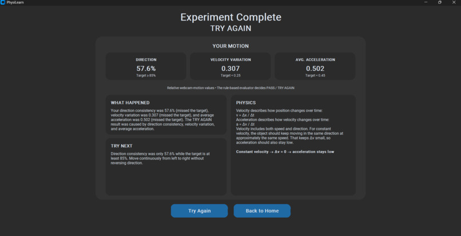Screen dimensions: 461x236
Task: Click the AVG. ACCELERATION card heading
Action: click(x=315, y=59)
